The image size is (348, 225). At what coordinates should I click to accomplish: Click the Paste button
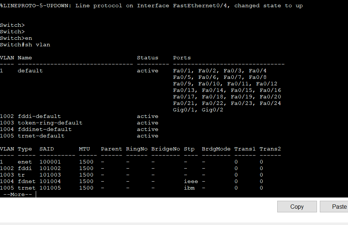pos(334,207)
